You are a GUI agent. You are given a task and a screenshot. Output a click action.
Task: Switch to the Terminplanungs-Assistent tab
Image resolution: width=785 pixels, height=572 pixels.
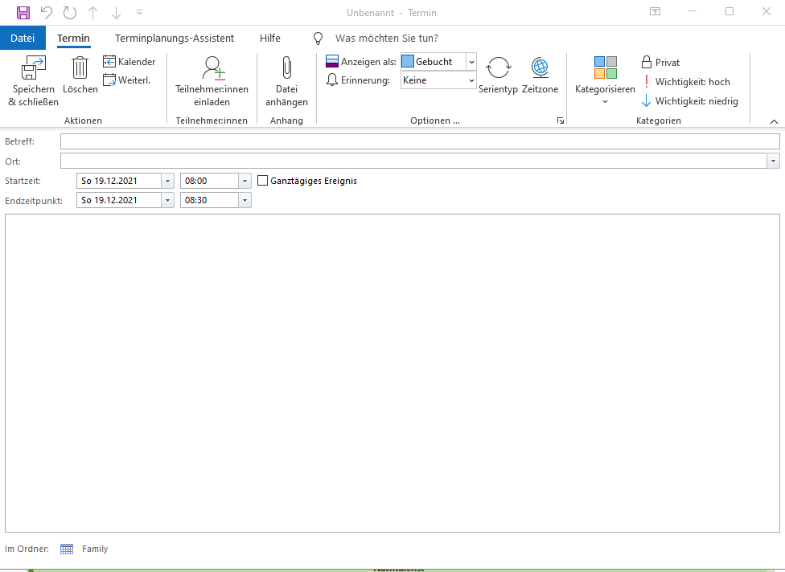[x=175, y=38]
